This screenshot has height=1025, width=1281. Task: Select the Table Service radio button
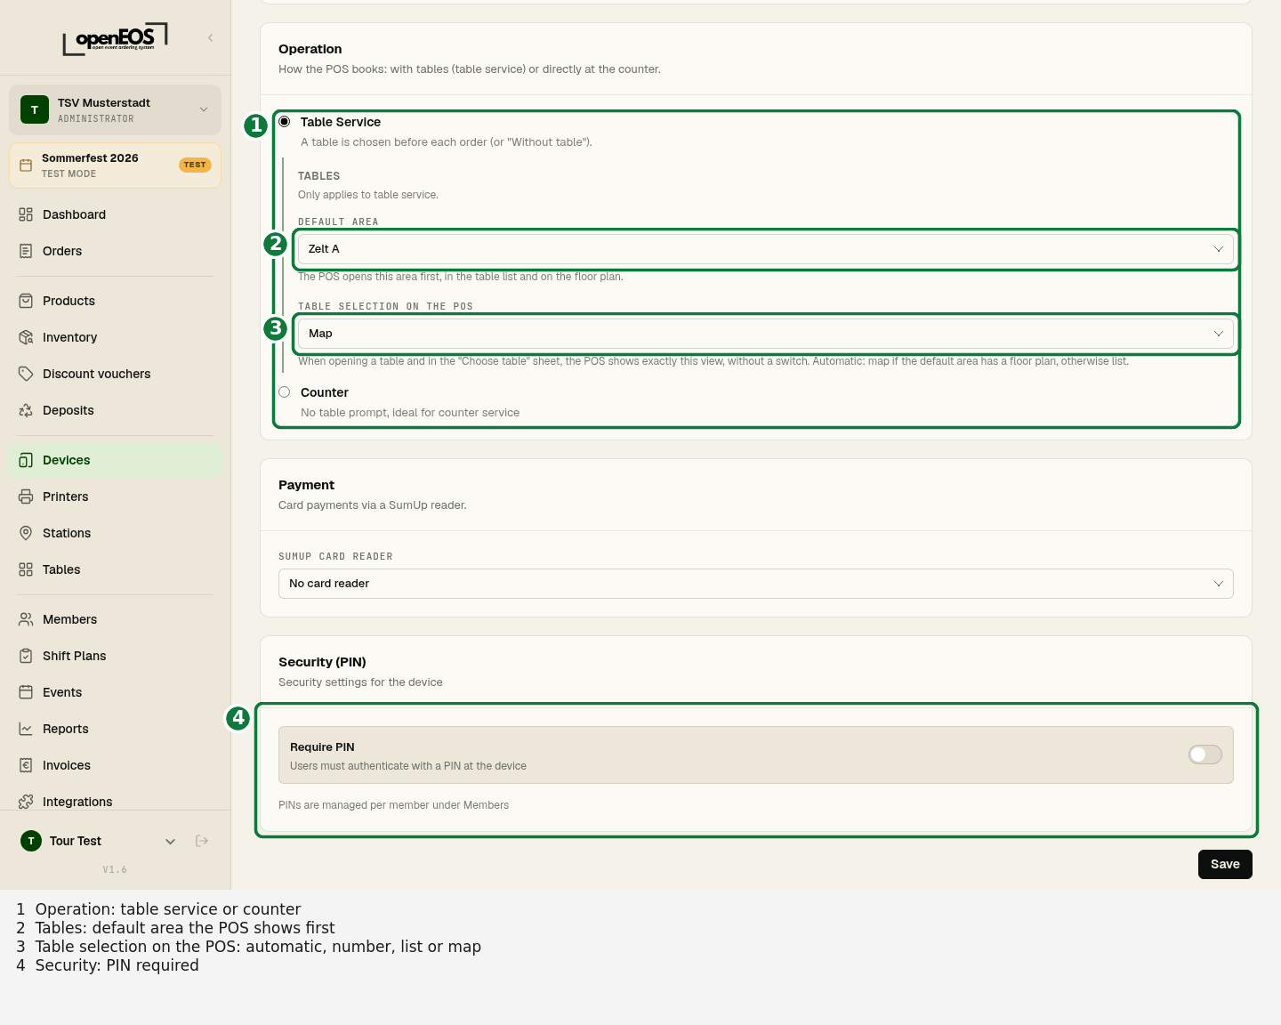pos(285,121)
